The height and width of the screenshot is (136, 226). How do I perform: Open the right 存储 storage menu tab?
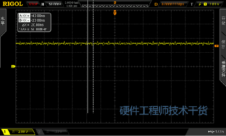tap(223, 20)
